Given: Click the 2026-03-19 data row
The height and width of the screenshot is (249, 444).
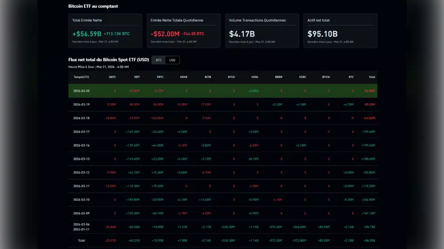Looking at the screenshot, I should pyautogui.click(x=222, y=104).
